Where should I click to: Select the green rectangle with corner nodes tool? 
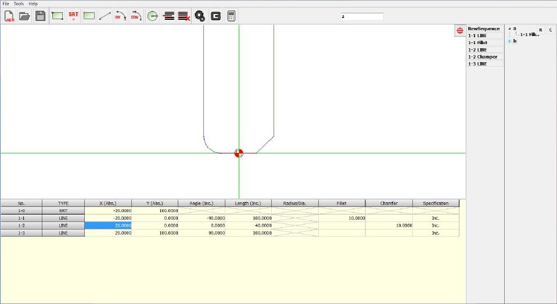(x=57, y=16)
